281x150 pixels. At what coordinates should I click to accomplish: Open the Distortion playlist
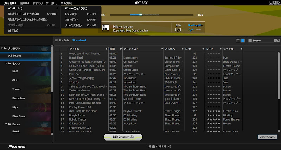(25, 98)
